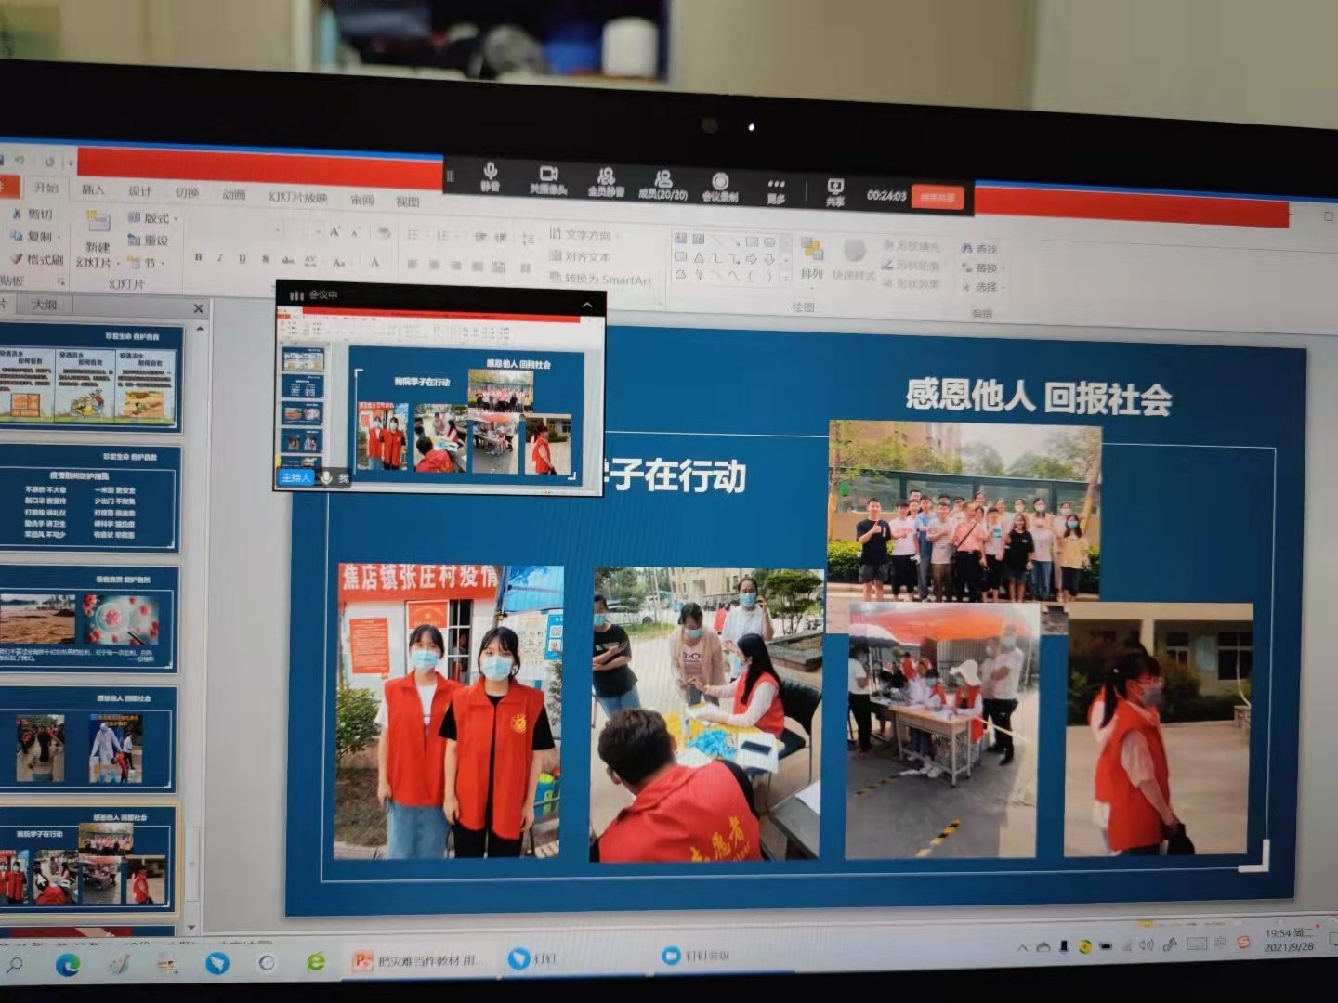Expand the slide Layout dropdown

point(152,218)
